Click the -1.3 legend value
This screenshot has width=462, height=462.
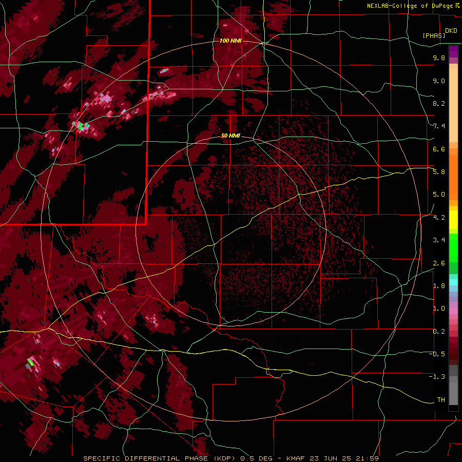[437, 377]
